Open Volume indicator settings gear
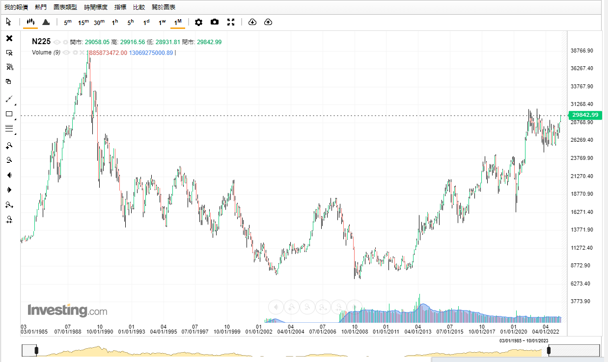Image resolution: width=608 pixels, height=362 pixels. [x=74, y=52]
